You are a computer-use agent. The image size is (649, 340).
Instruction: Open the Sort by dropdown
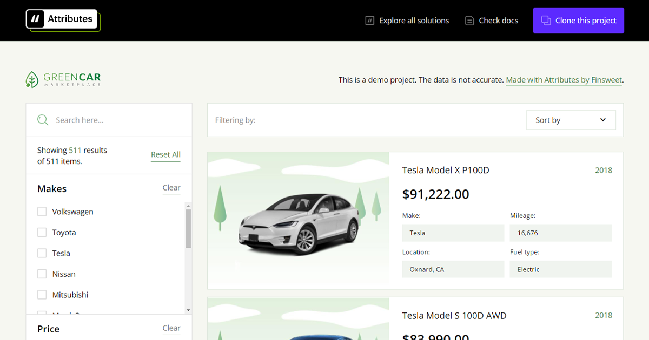[x=571, y=120]
